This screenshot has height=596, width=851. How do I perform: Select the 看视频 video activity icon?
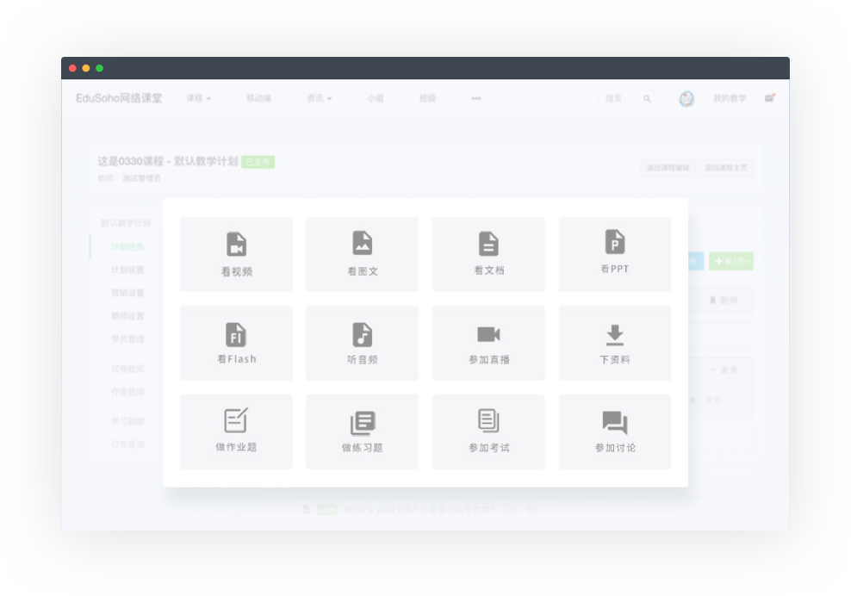[x=236, y=245]
